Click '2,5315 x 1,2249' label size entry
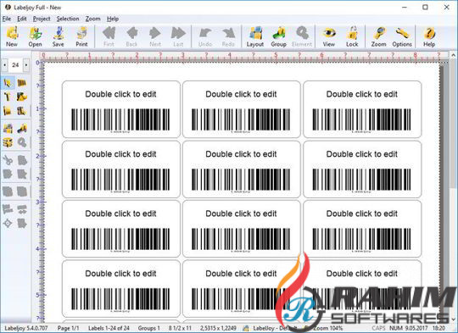This screenshot has width=458, height=333. coord(218,328)
